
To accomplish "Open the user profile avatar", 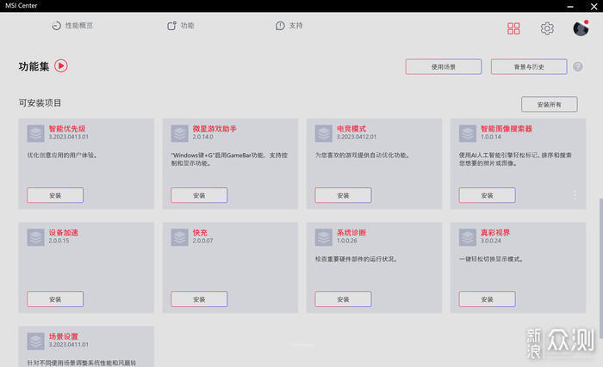I will (581, 28).
